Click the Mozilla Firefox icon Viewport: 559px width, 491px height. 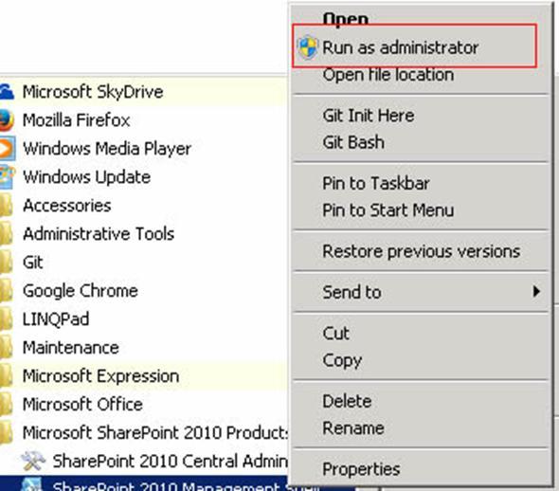7,120
